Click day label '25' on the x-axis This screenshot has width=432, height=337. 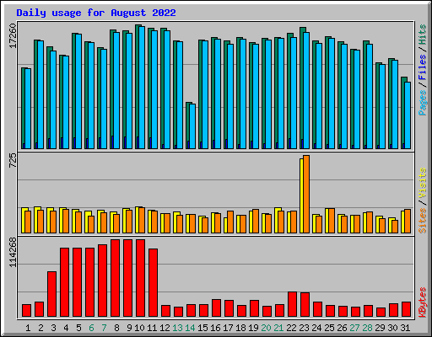pyautogui.click(x=329, y=328)
